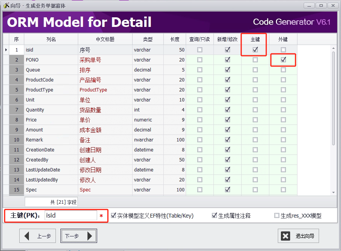Screen dimensions: 341x251
Task: Uncheck primary key checkbox for isid row
Action: point(255,50)
